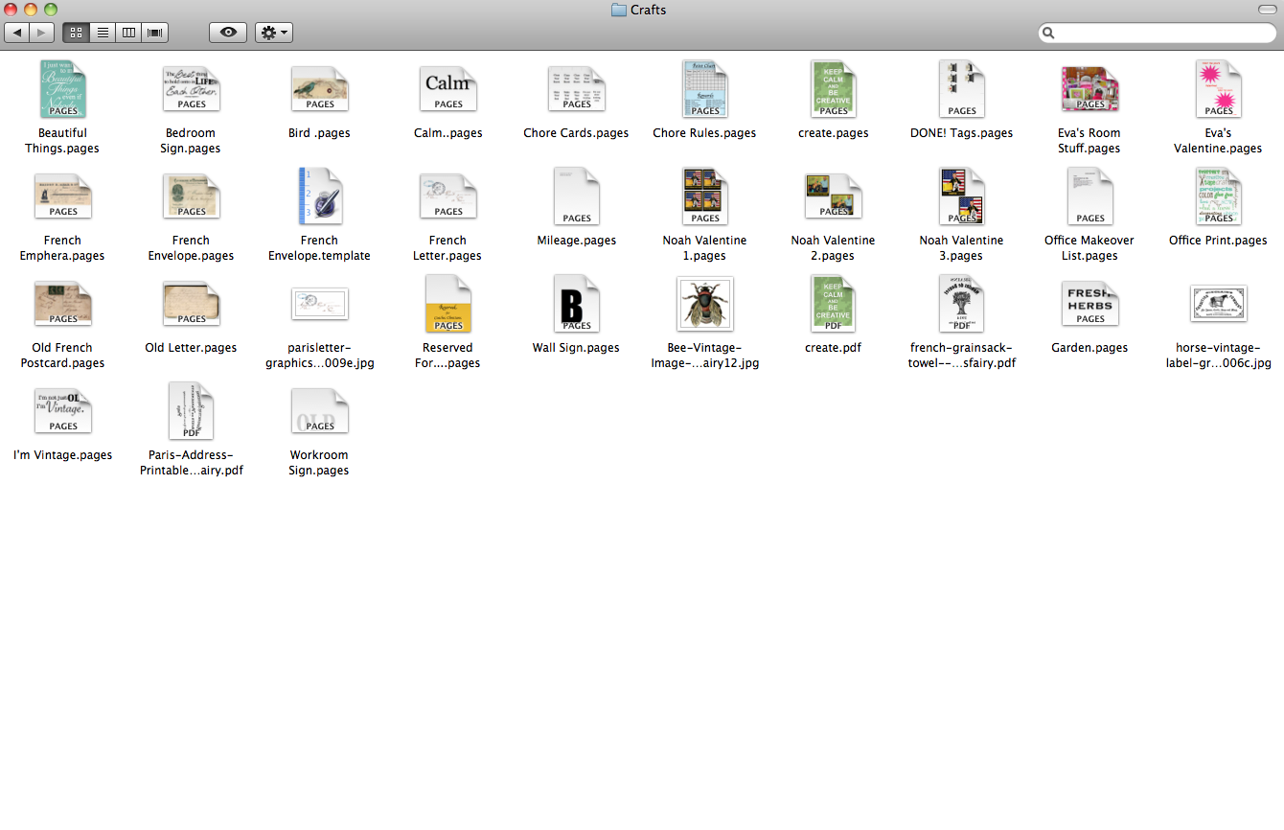
Task: Open the Action gear dropdown menu
Action: (x=274, y=33)
